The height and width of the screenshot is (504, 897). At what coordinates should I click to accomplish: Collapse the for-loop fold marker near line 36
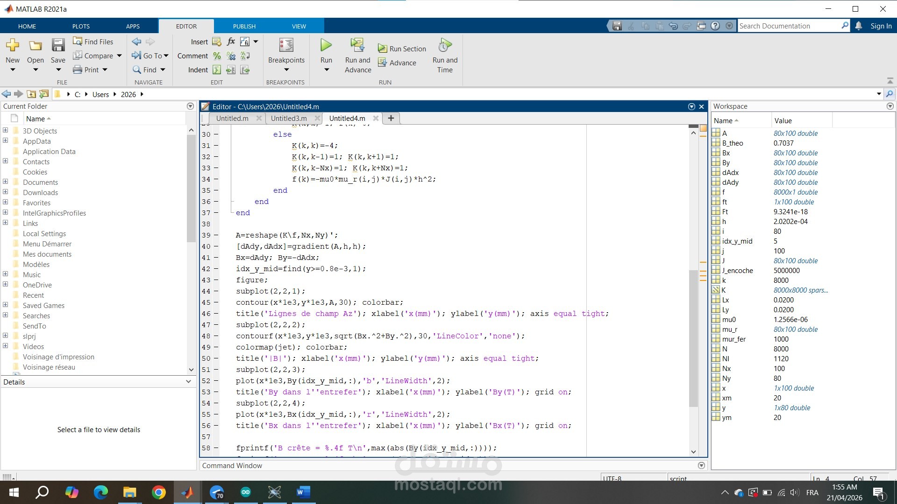[x=232, y=202]
